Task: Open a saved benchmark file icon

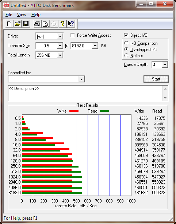Action: (x=18, y=24)
